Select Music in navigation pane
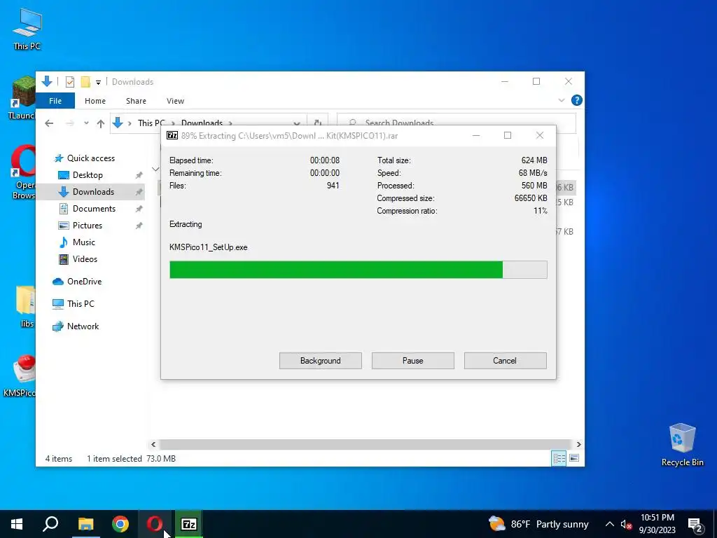The width and height of the screenshot is (717, 538). (84, 242)
